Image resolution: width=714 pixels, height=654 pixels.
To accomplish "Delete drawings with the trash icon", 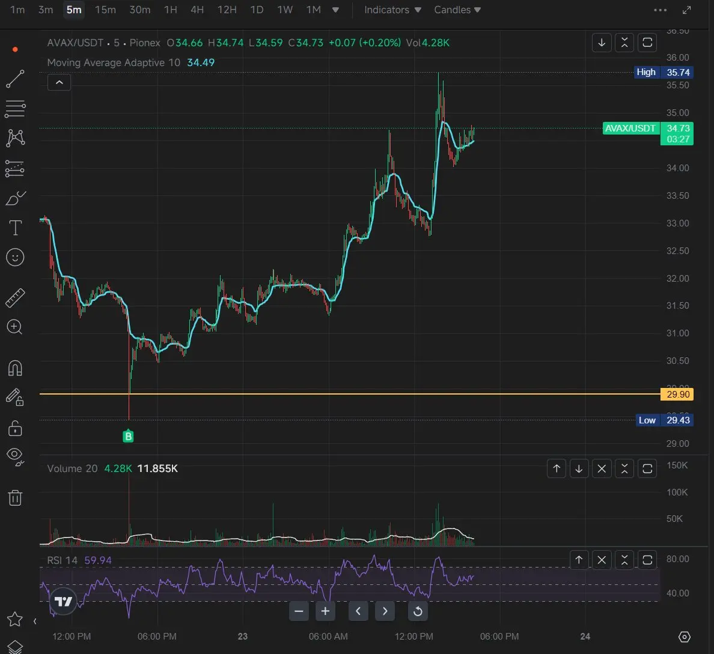I will click(15, 497).
